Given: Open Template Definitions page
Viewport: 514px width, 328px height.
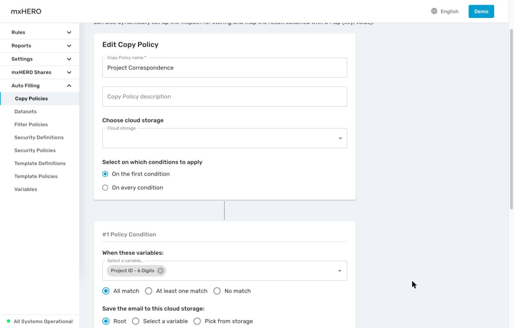Looking at the screenshot, I should point(40,164).
